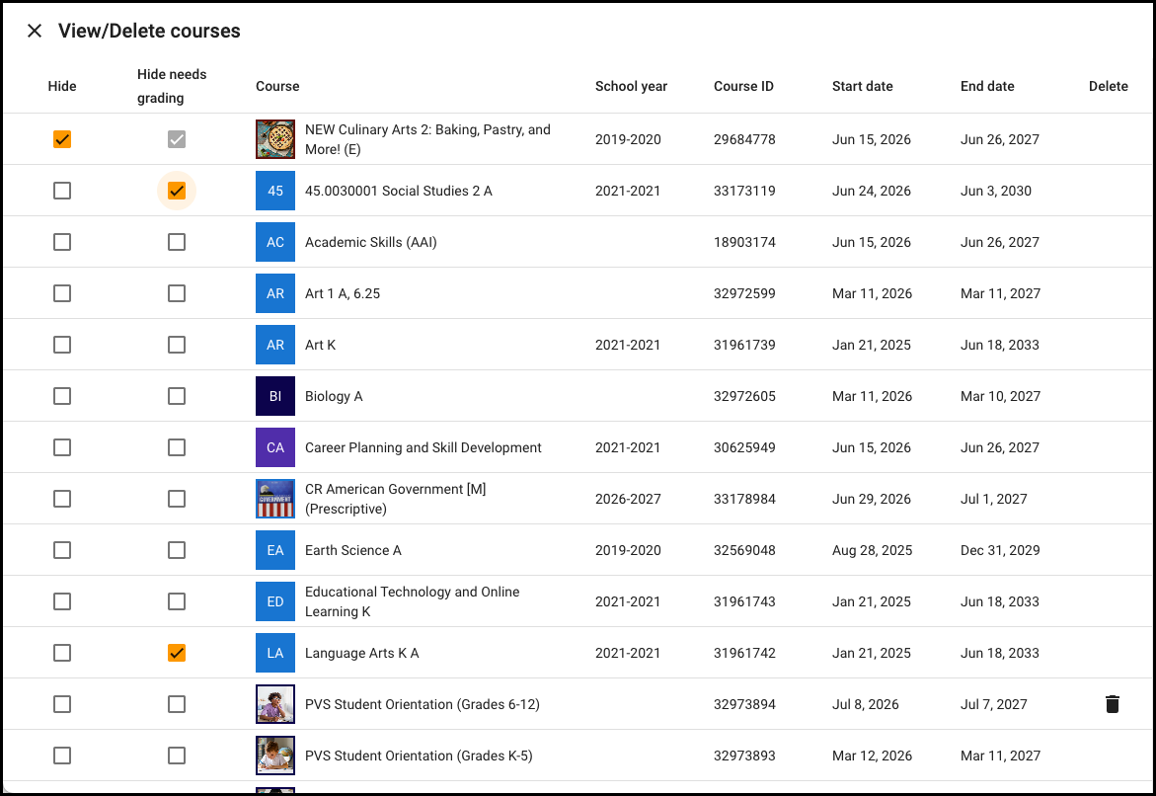Uncheck Hide needs grading for Language Arts K A
Image resolution: width=1156 pixels, height=796 pixels.
[176, 653]
